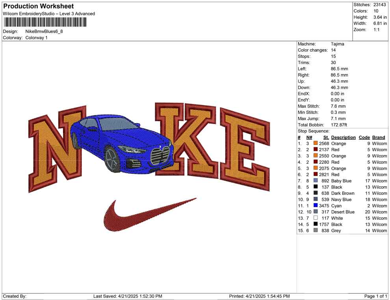Screen dimensions: 390x300
Task: Click the Navy Blue swatch in stop 10
Action: click(316, 199)
